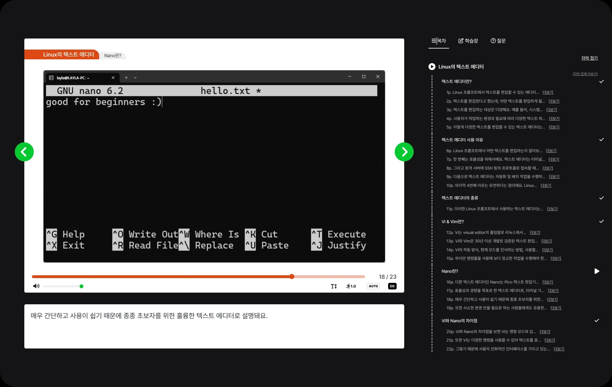Select checkmark for 텍스트 에디터 사용 이유 section
Screen dimensions: 612x387
click(601, 140)
